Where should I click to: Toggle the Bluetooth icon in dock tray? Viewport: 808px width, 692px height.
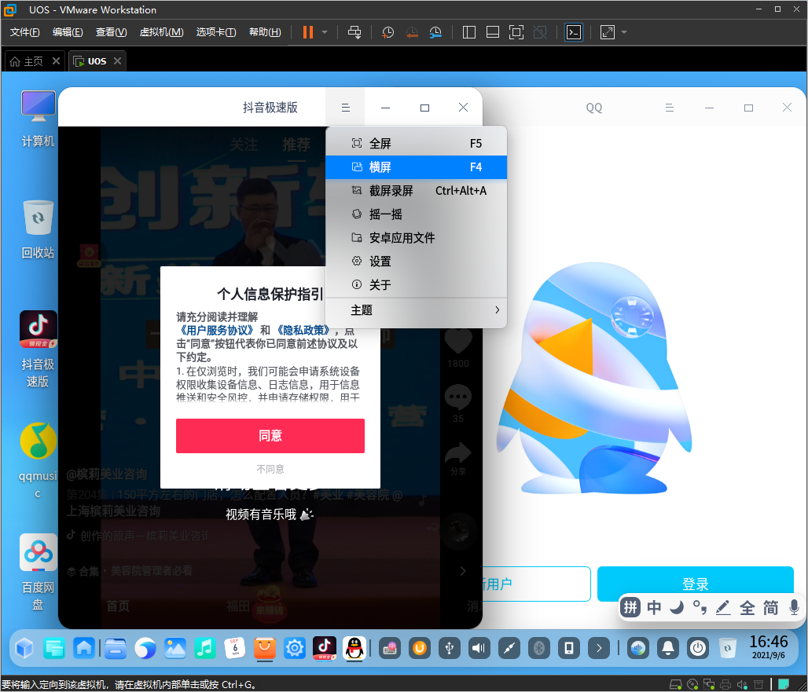coord(539,648)
